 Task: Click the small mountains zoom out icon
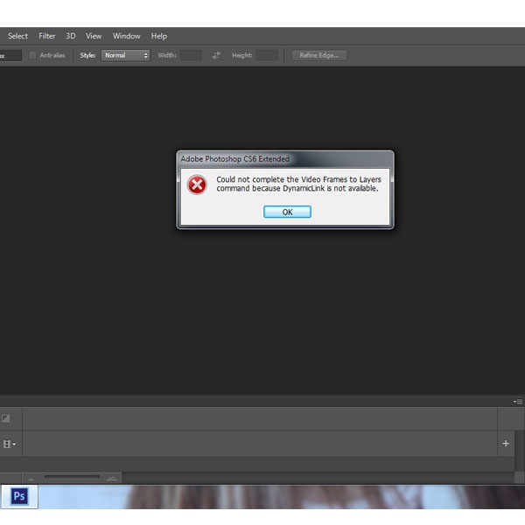click(31, 478)
